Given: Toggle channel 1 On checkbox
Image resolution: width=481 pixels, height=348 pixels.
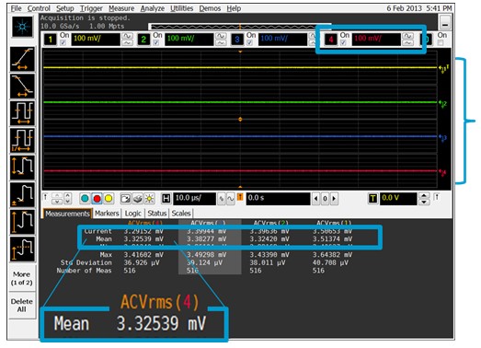Looking at the screenshot, I should [63, 42].
